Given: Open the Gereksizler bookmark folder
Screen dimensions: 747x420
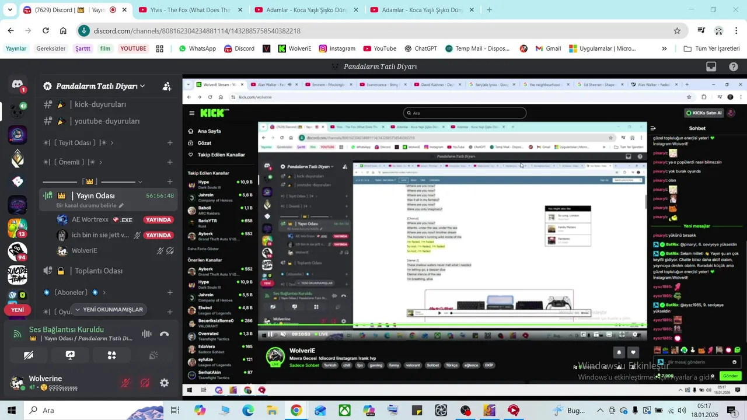Looking at the screenshot, I should click(51, 48).
